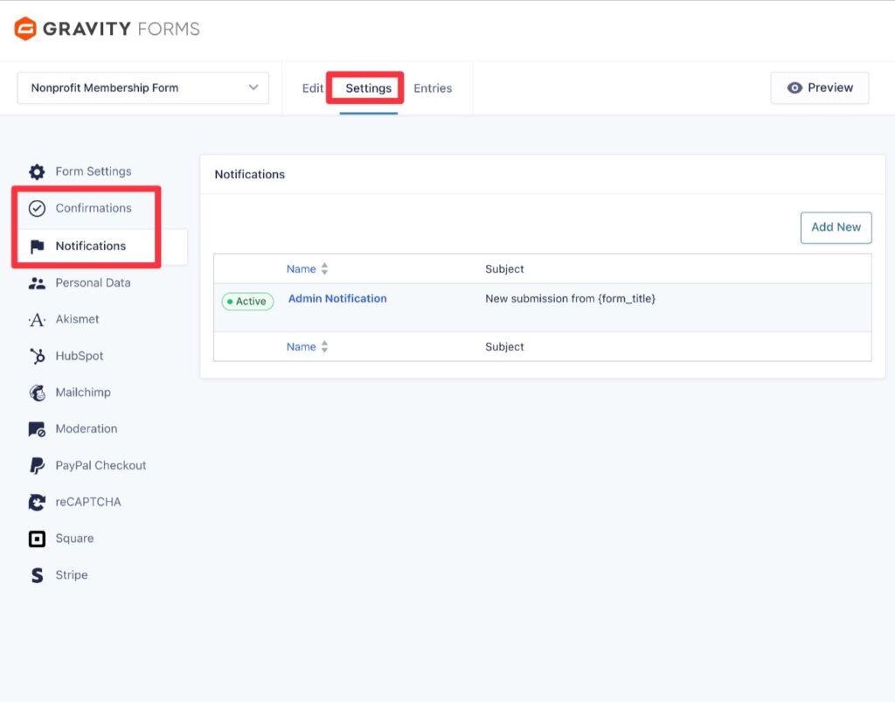This screenshot has height=702, width=895.
Task: Open Moderation settings
Action: point(87,428)
